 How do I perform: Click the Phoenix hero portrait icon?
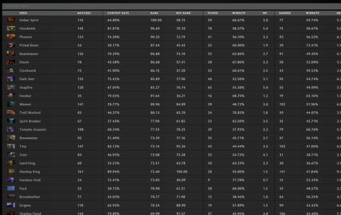pyautogui.click(x=11, y=37)
